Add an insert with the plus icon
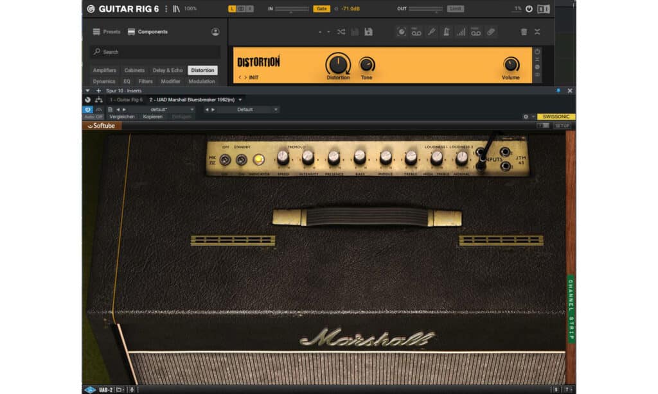The image size is (658, 394). point(98,90)
